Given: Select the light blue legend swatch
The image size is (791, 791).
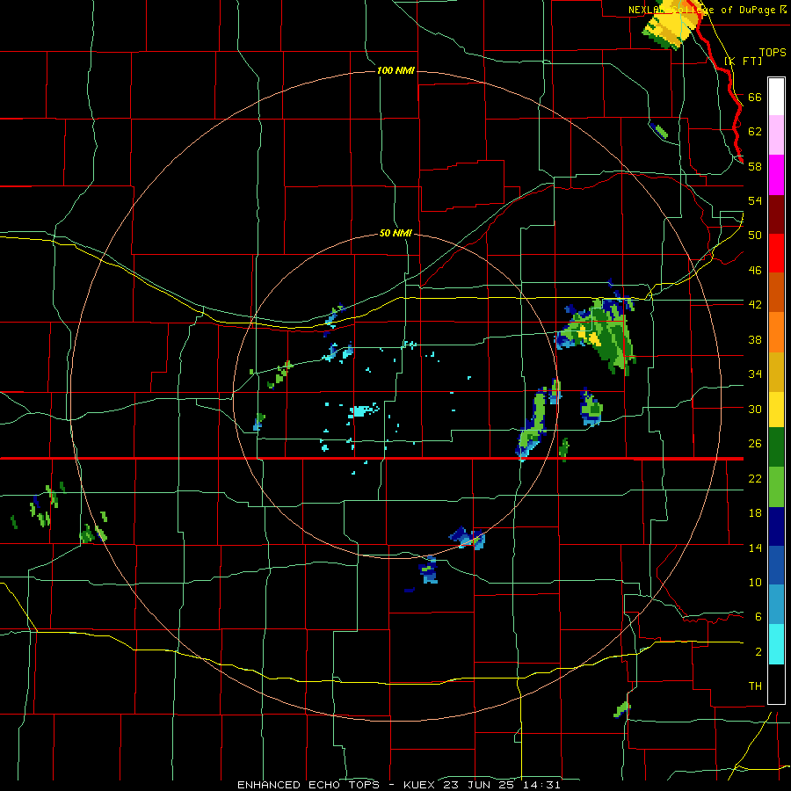Looking at the screenshot, I should tap(776, 605).
